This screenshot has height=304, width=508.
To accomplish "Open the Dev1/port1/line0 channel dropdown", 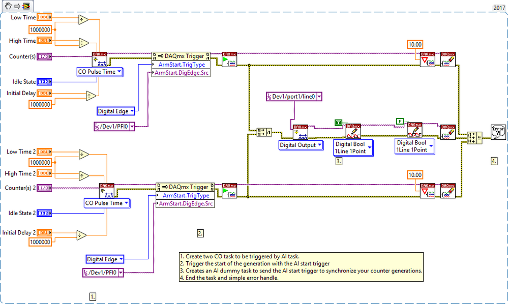I will pyautogui.click(x=319, y=97).
